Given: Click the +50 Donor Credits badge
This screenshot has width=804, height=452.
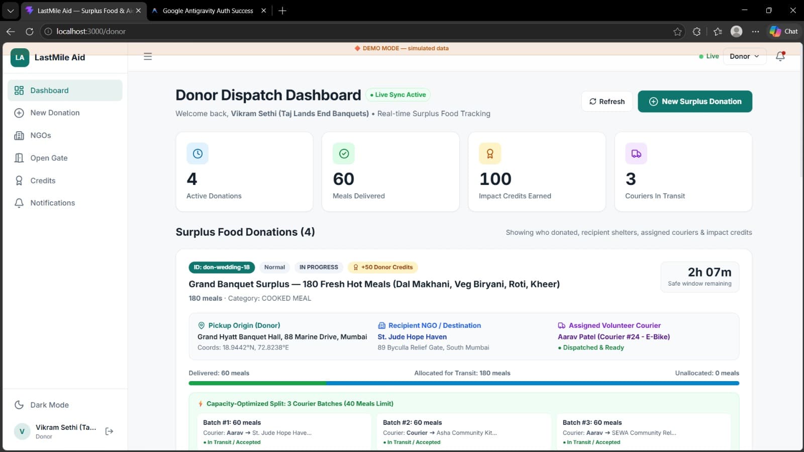Looking at the screenshot, I should [383, 267].
